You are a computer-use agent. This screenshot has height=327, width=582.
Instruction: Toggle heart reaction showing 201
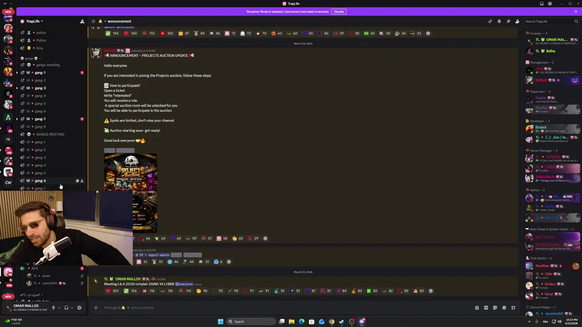112,291
